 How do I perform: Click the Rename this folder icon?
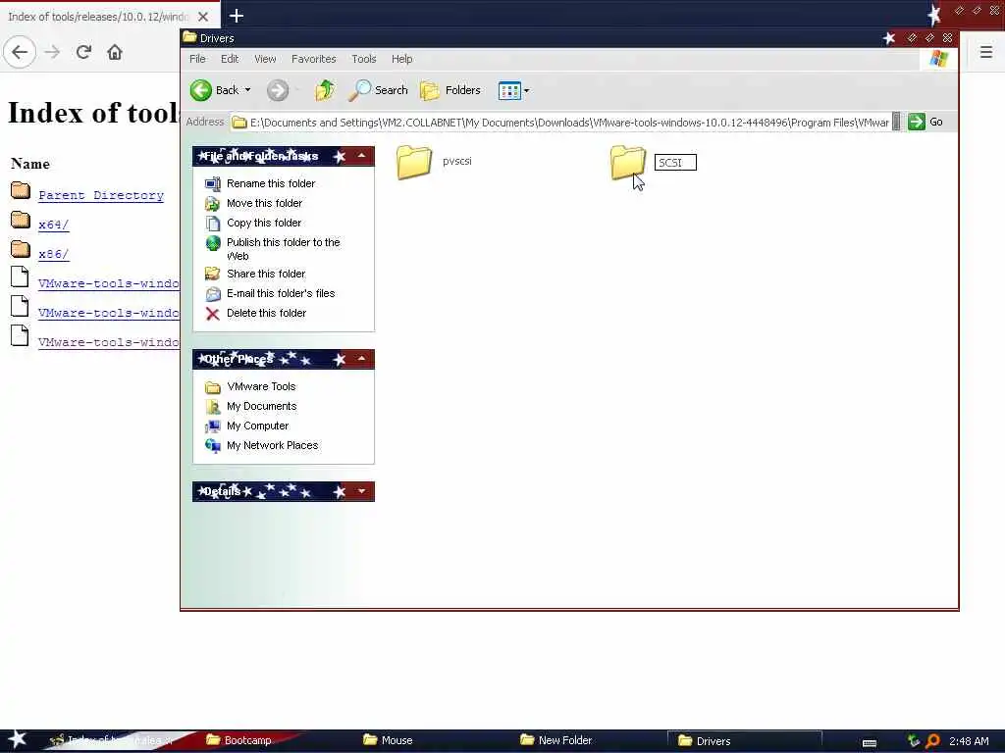(x=213, y=183)
